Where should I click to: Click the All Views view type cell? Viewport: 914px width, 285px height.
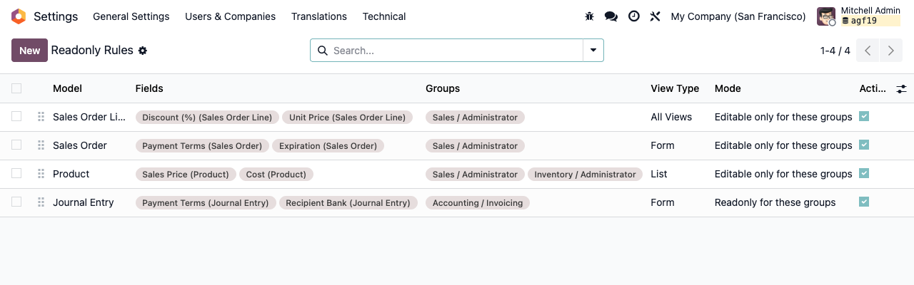coord(671,117)
